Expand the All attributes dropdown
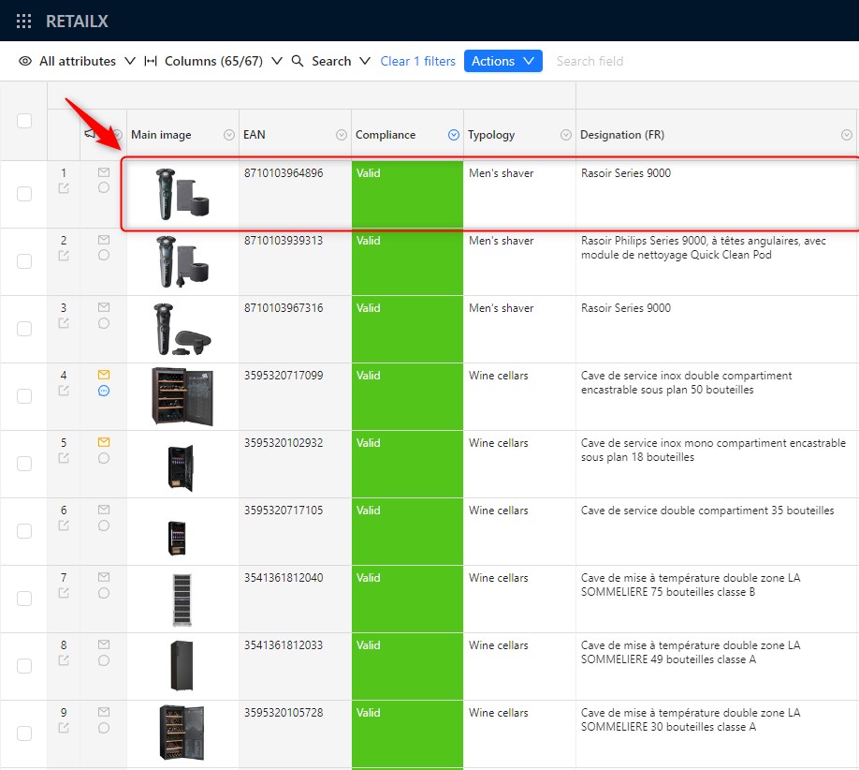The image size is (859, 770). (78, 61)
